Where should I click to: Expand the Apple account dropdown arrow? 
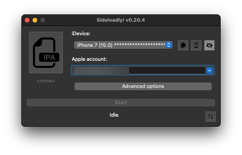point(209,71)
